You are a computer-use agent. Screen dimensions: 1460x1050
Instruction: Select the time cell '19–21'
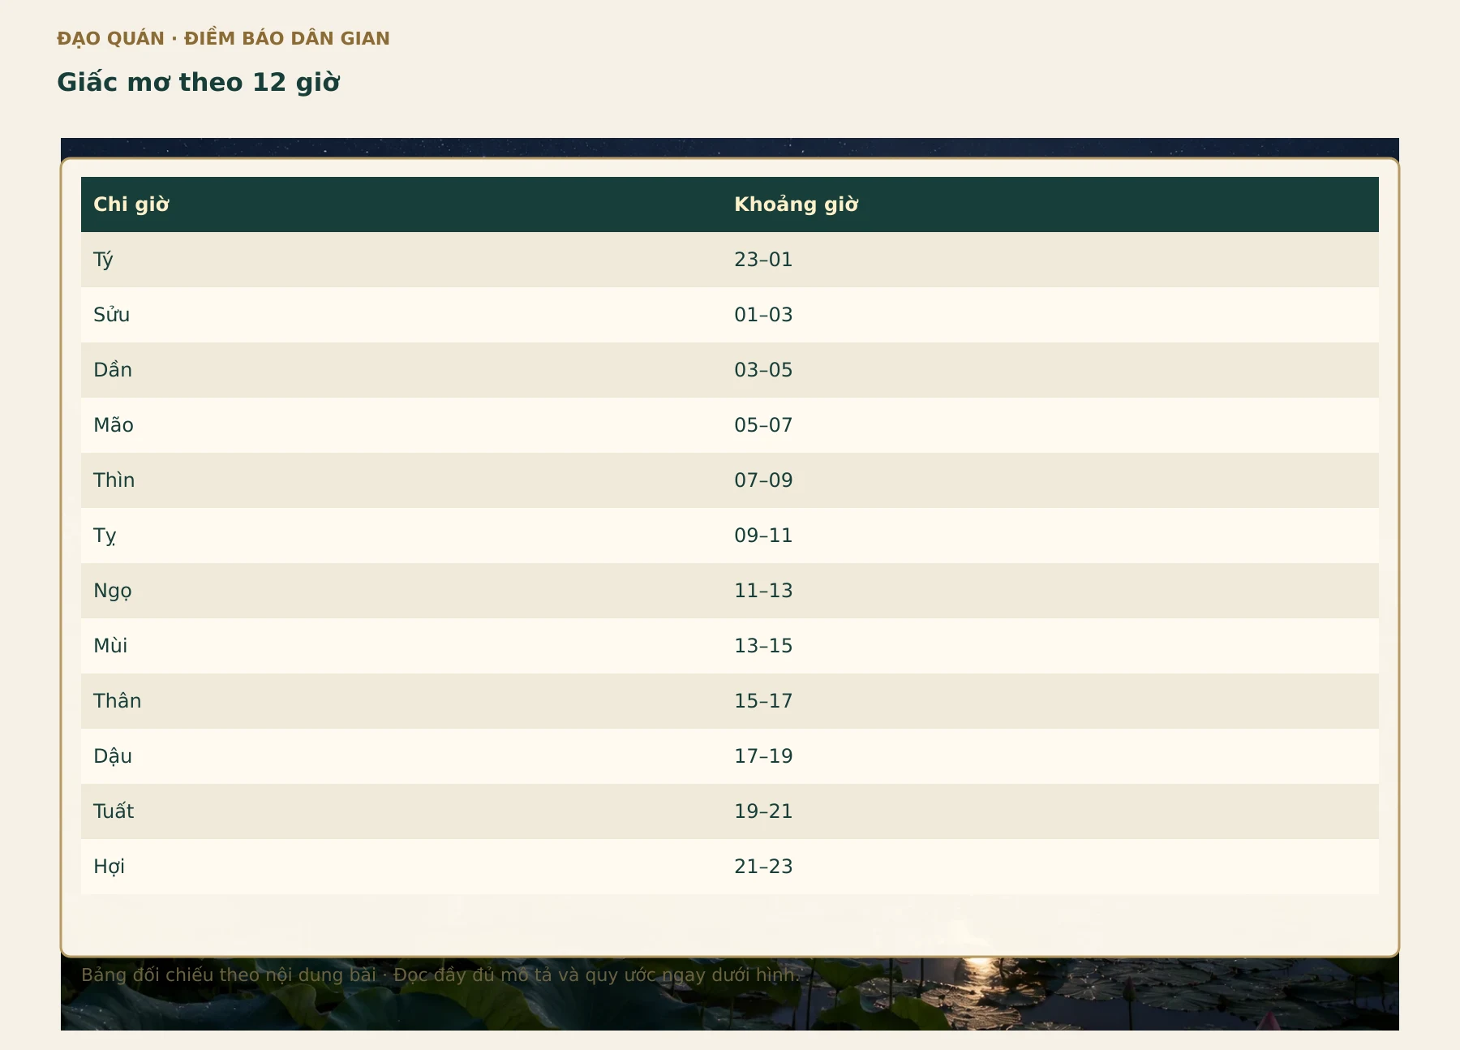1050,811
